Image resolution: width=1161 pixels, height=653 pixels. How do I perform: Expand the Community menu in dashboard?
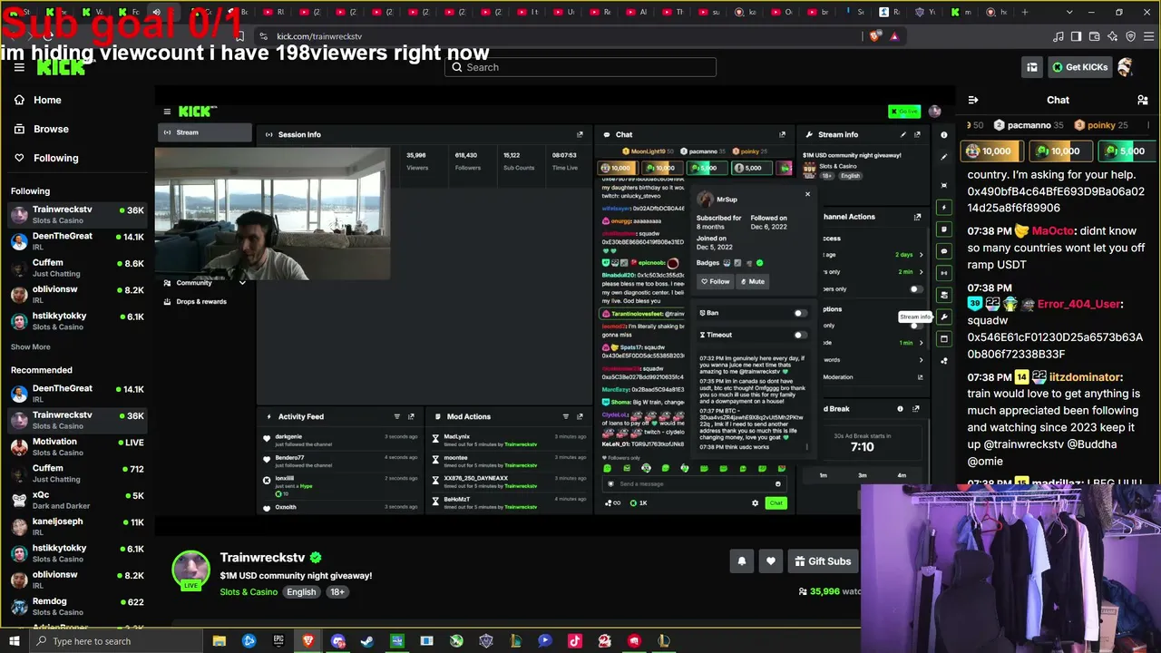coord(204,283)
